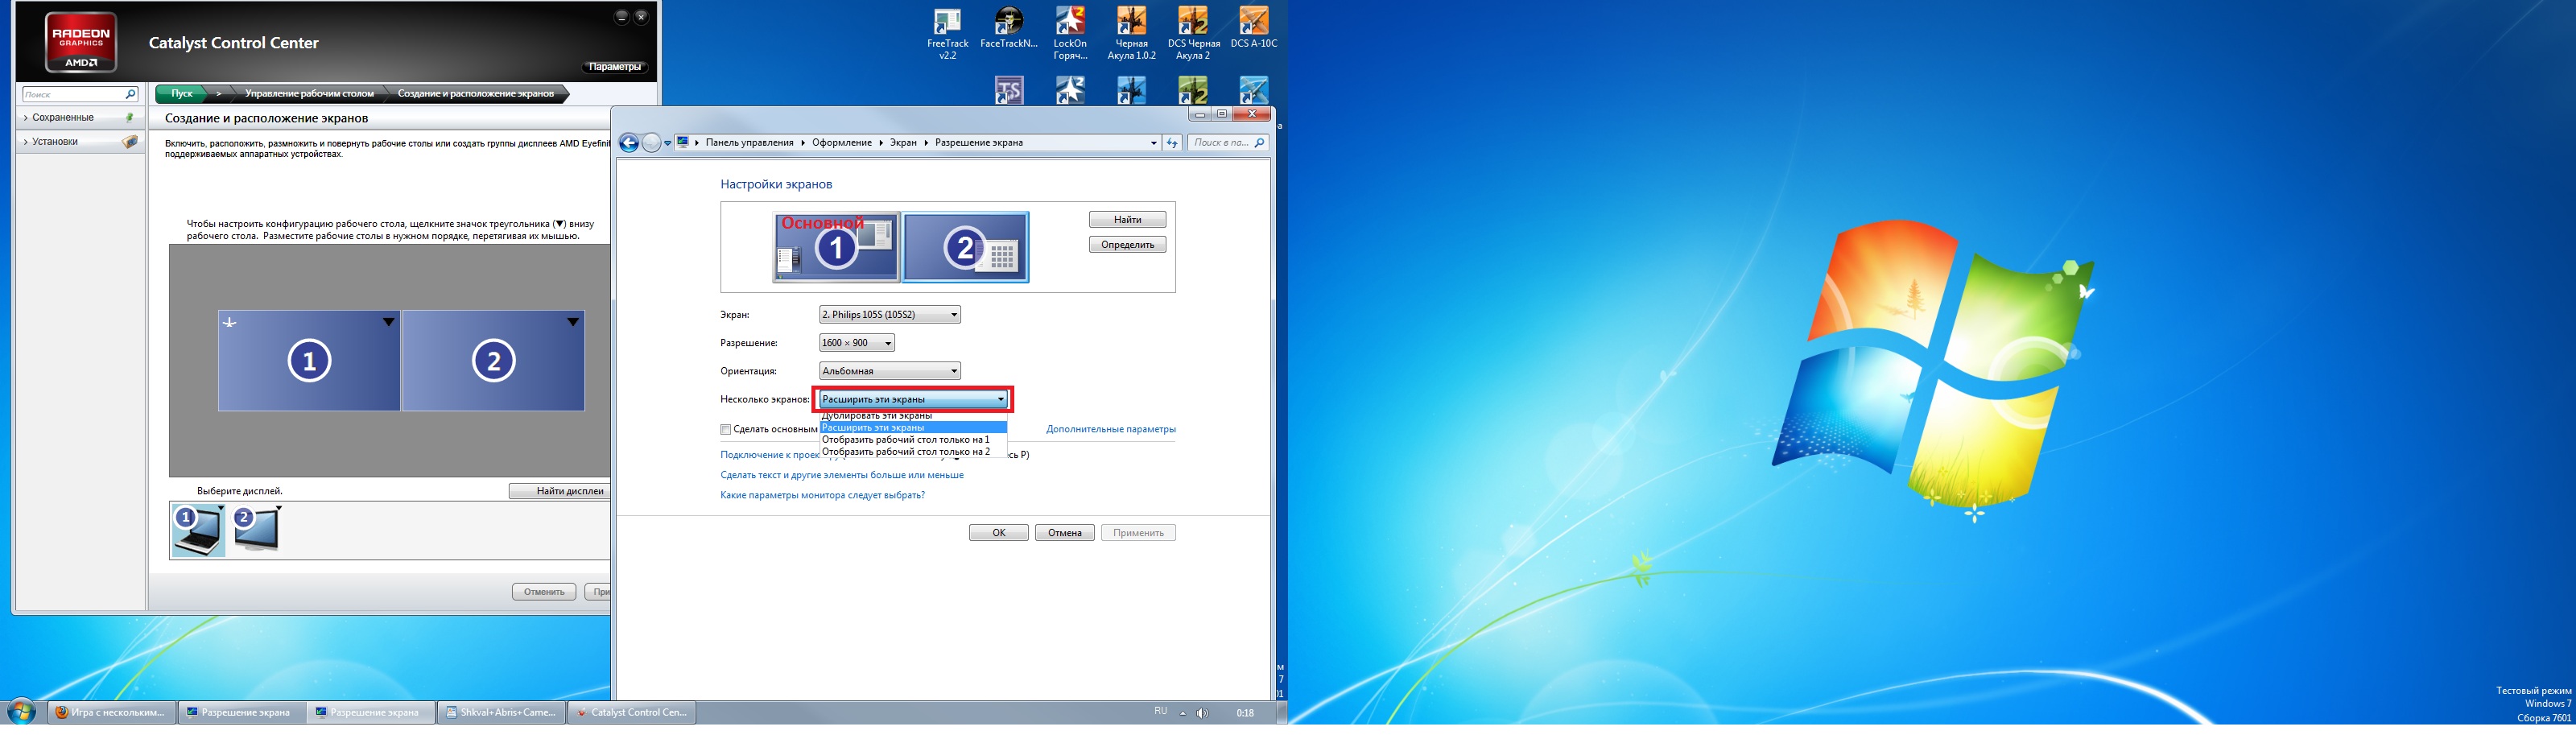Image resolution: width=2576 pixels, height=739 pixels.
Task: Click Создание и расположение экранов breadcrumb tab
Action: 476,93
